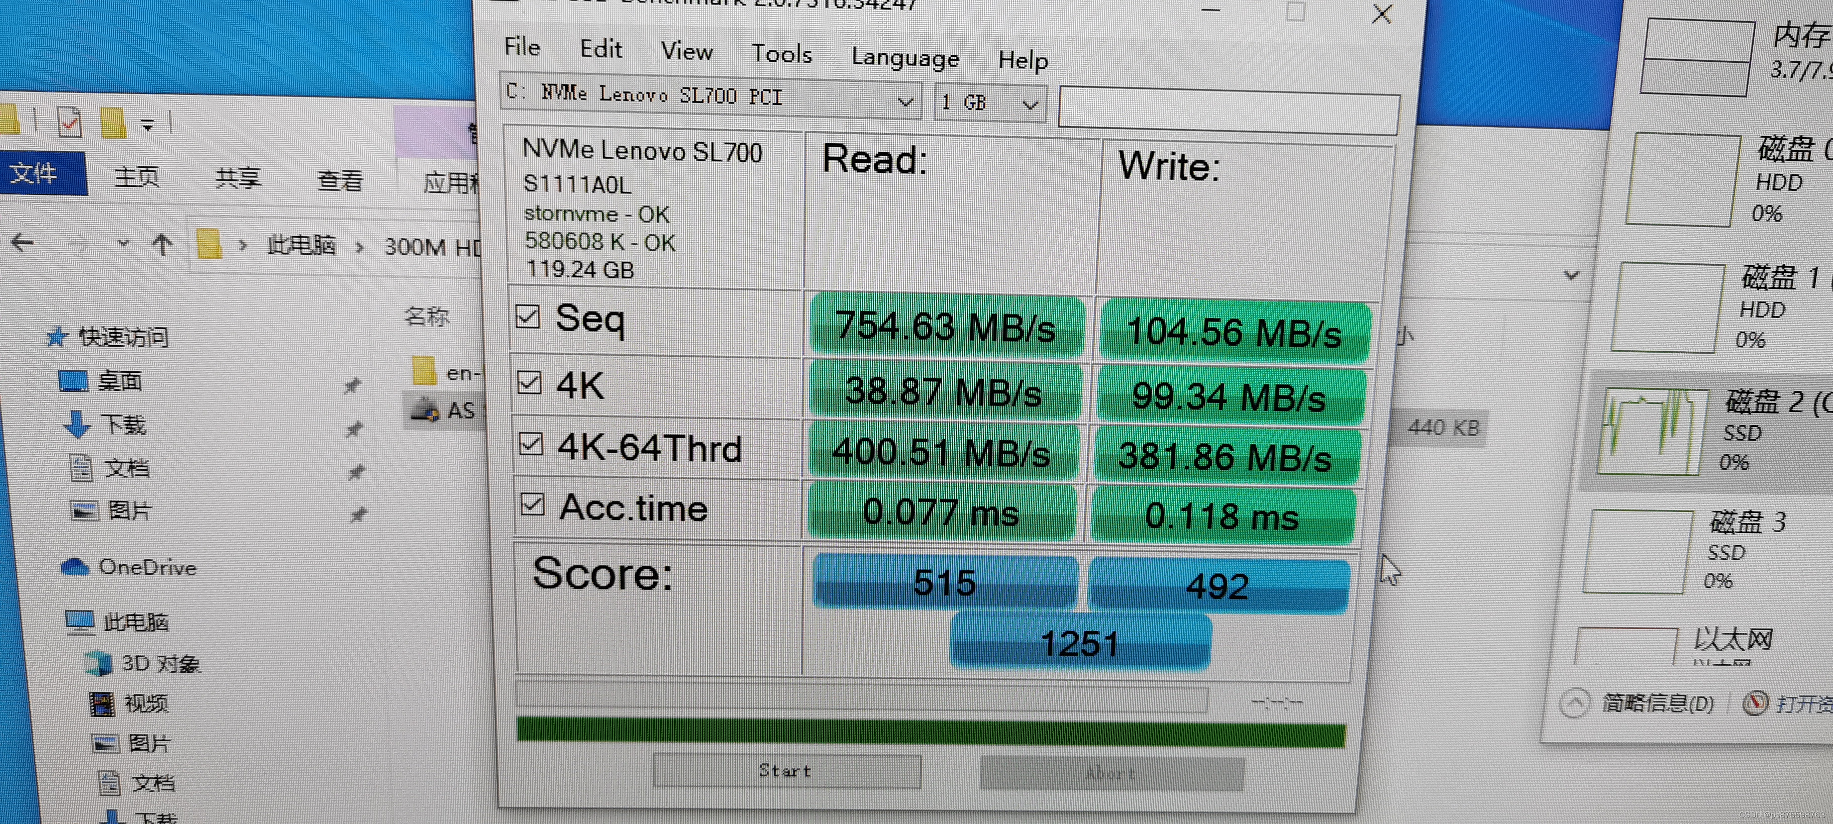The height and width of the screenshot is (824, 1833).
Task: Open the View menu in AS SSD Benchmark
Action: (x=687, y=51)
